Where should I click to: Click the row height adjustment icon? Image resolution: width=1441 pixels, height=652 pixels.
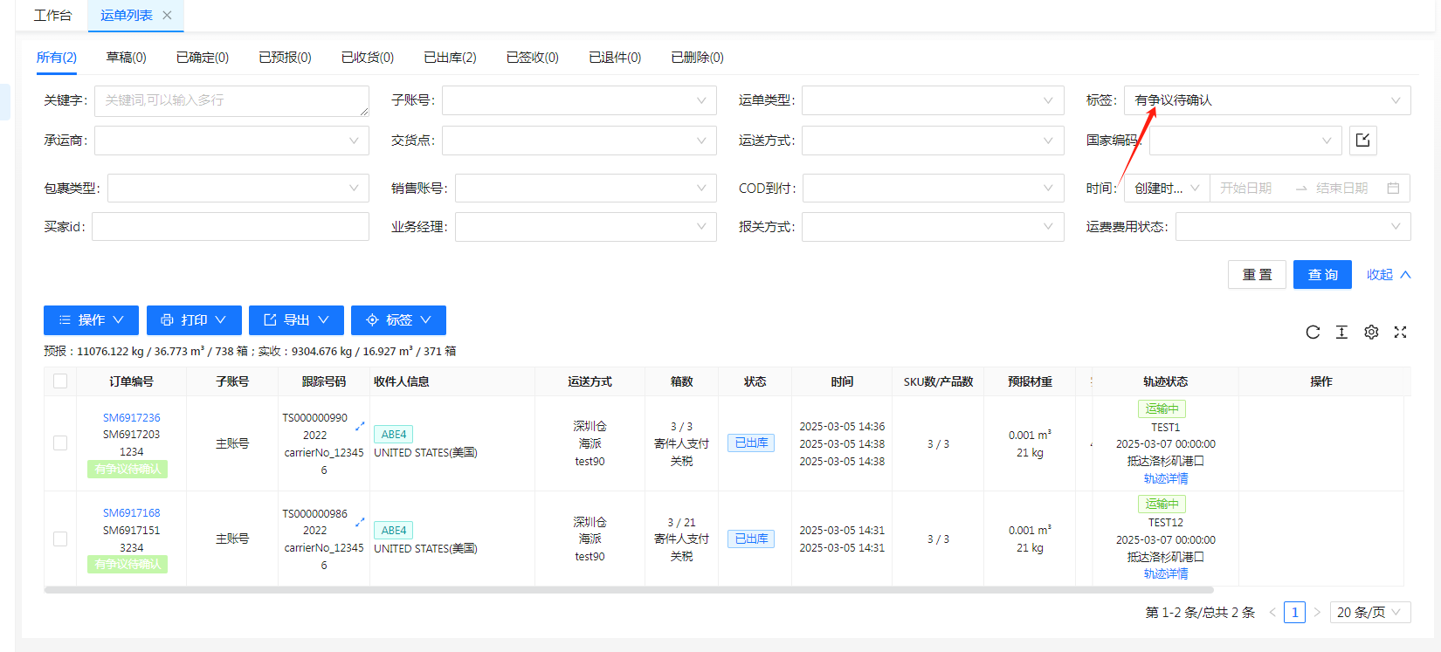click(x=1341, y=332)
